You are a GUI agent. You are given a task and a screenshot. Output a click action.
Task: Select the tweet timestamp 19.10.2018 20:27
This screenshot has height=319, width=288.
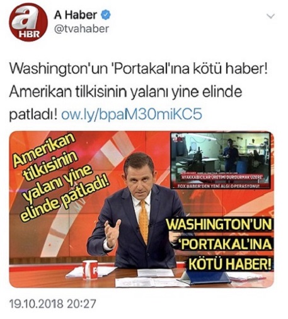[53, 304]
